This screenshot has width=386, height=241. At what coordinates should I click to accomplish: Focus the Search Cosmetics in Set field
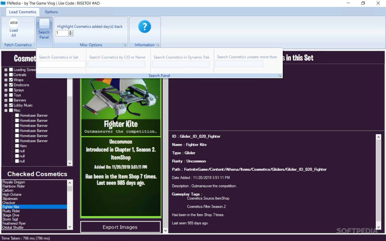(x=61, y=64)
